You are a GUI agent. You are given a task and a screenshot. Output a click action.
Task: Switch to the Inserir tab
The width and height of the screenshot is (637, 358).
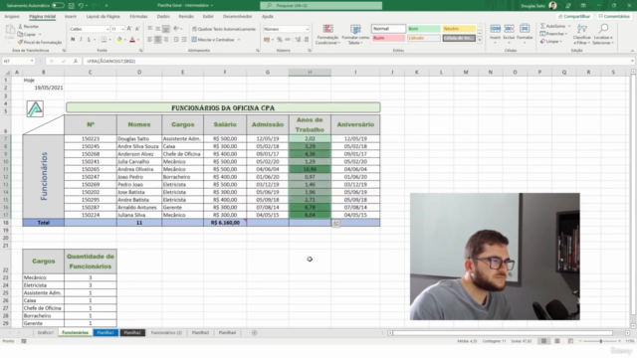coord(71,16)
